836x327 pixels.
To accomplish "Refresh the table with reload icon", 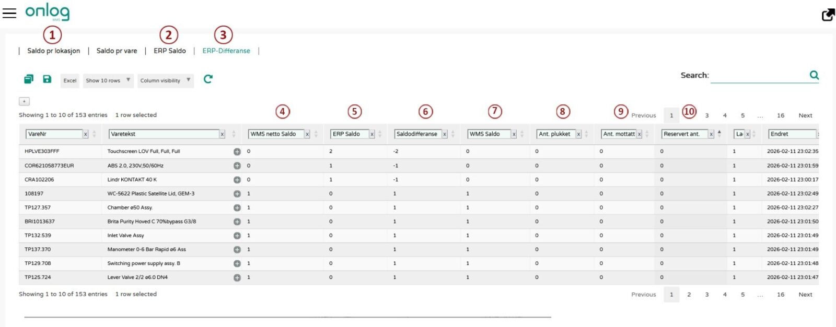I will coord(208,79).
